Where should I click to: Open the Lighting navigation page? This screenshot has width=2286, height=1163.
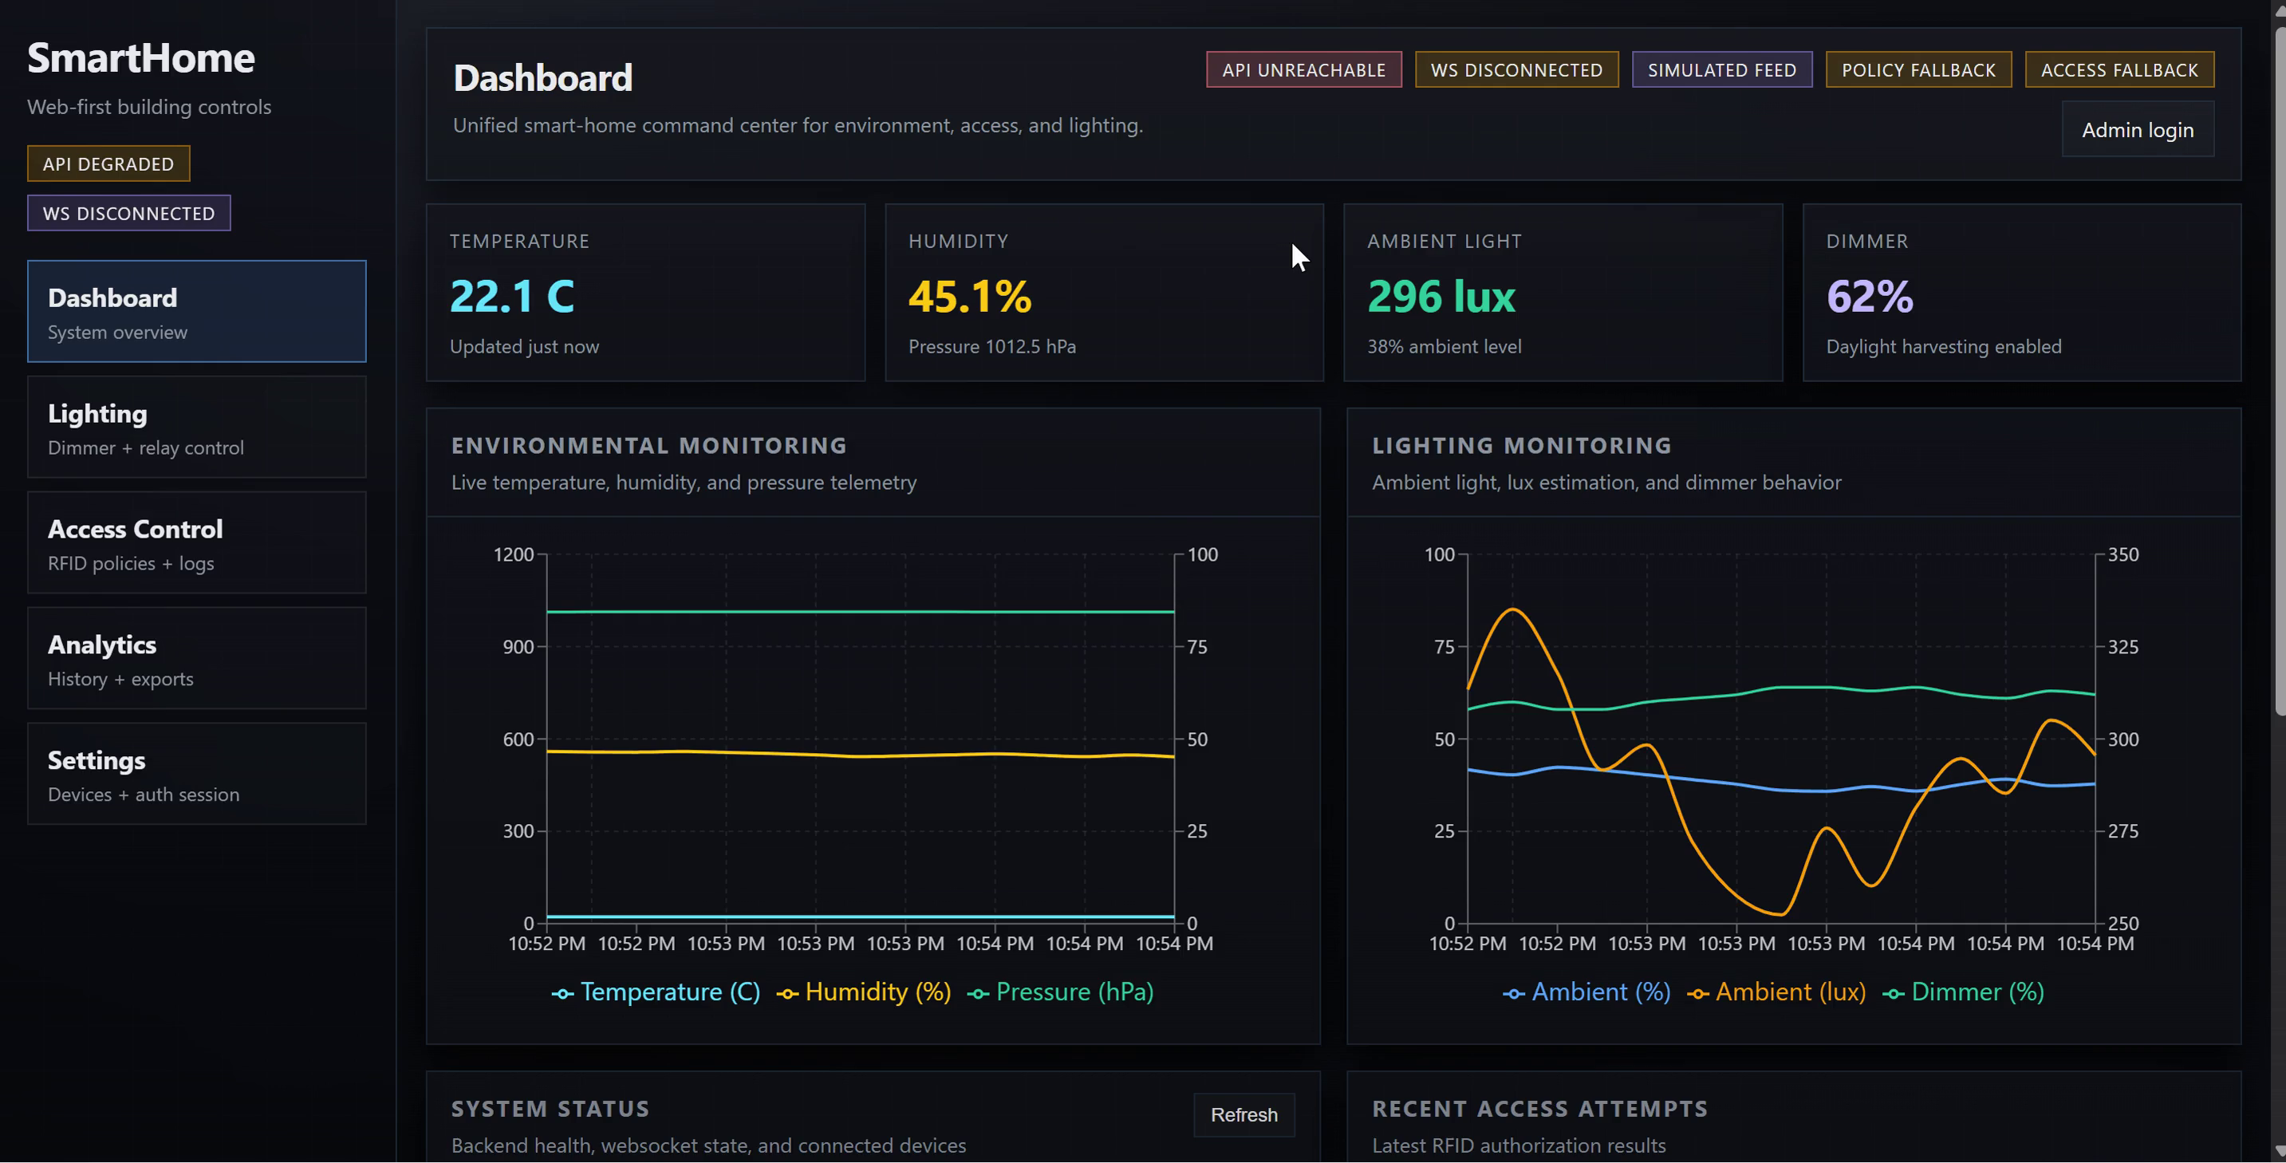[196, 427]
